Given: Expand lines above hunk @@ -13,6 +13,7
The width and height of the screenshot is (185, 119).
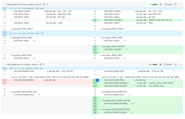Looking at the screenshot, I should click(x=5, y=9).
